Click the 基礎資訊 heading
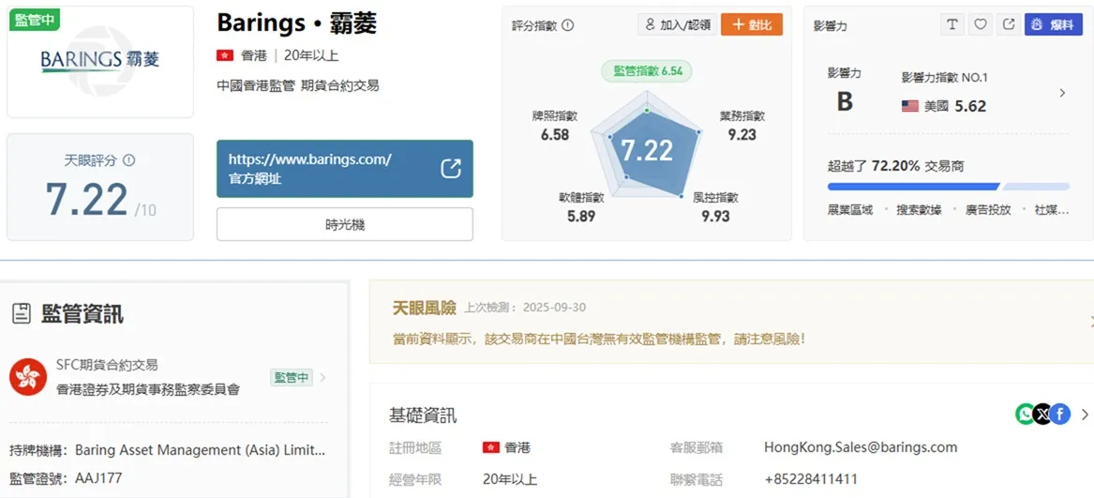Viewport: 1094px width, 498px height. coord(423,415)
